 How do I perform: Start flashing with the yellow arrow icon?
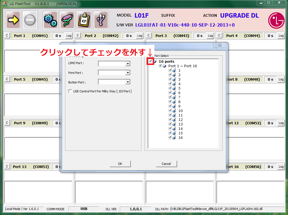tap(13, 20)
